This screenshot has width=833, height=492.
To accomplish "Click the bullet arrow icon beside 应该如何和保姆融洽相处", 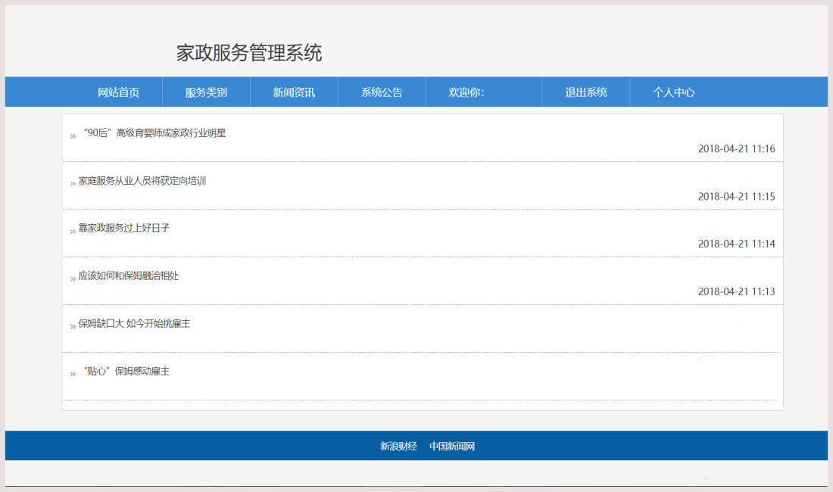I will (73, 279).
